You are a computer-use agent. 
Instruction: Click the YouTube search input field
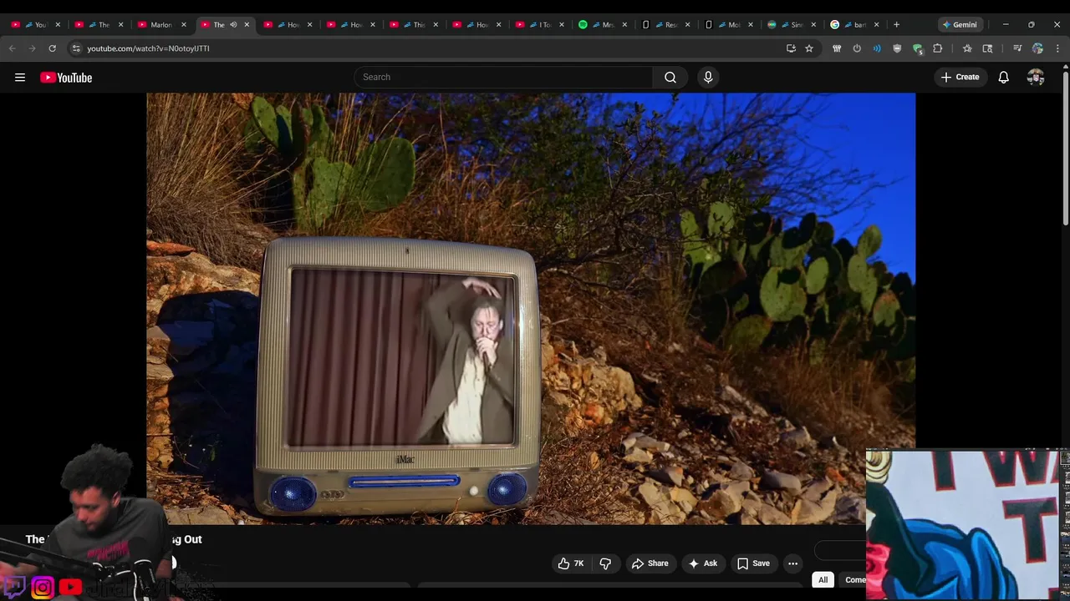503,77
